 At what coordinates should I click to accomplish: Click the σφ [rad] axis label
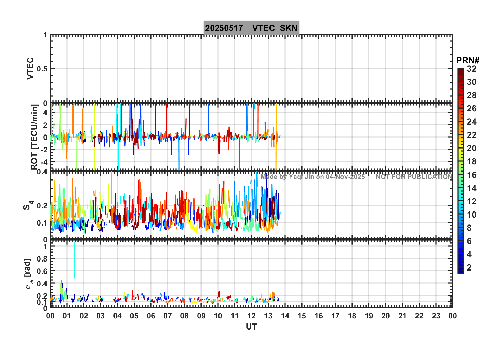tap(28, 274)
